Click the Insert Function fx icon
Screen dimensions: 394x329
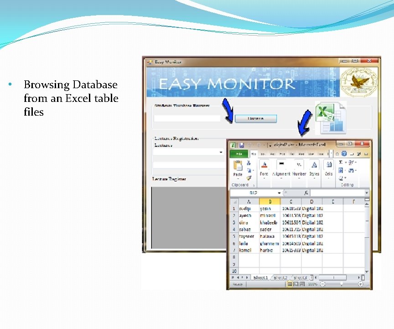[306, 193]
